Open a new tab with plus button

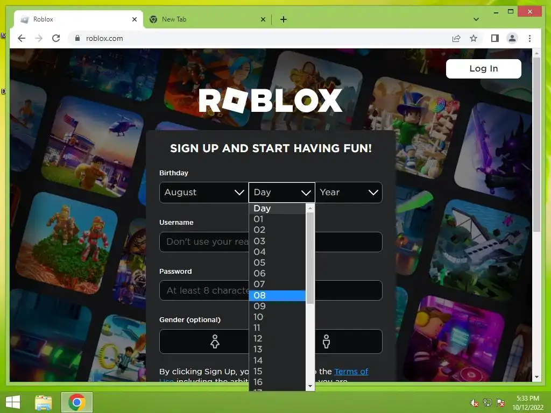click(283, 19)
